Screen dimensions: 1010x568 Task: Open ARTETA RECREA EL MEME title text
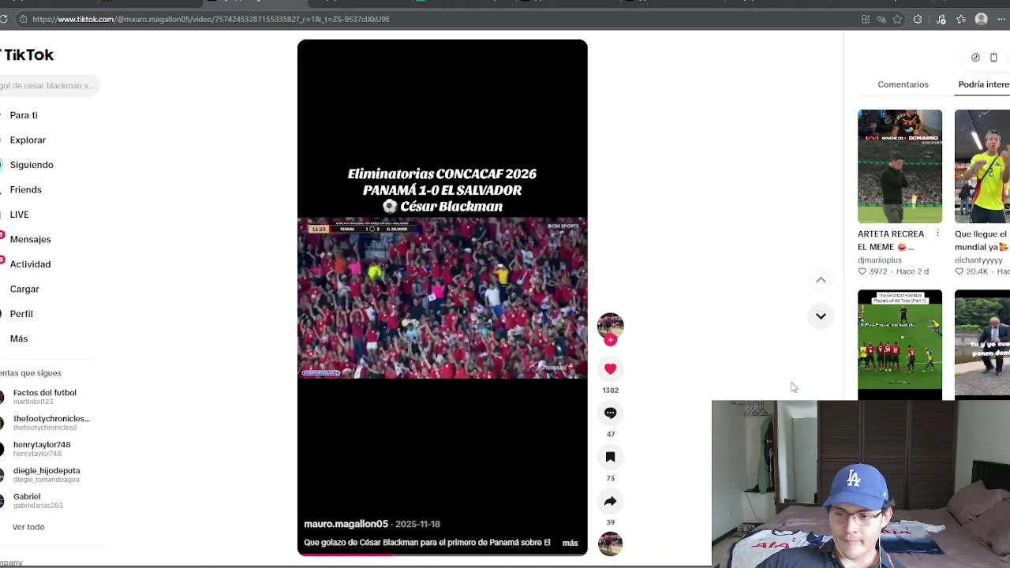[891, 241]
